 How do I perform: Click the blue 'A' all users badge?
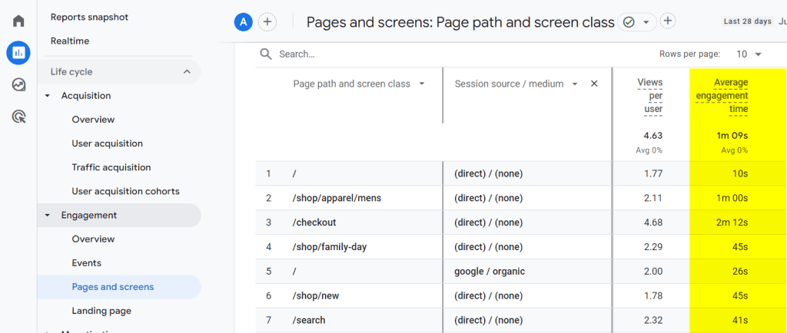(244, 22)
